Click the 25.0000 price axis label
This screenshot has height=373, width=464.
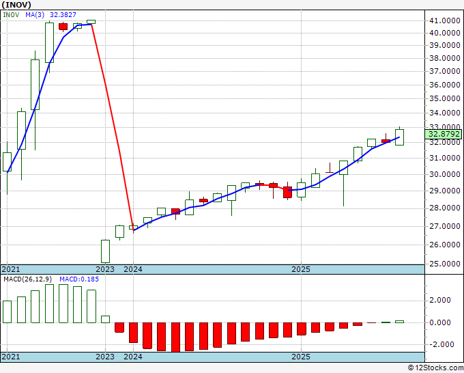pyautogui.click(x=444, y=264)
